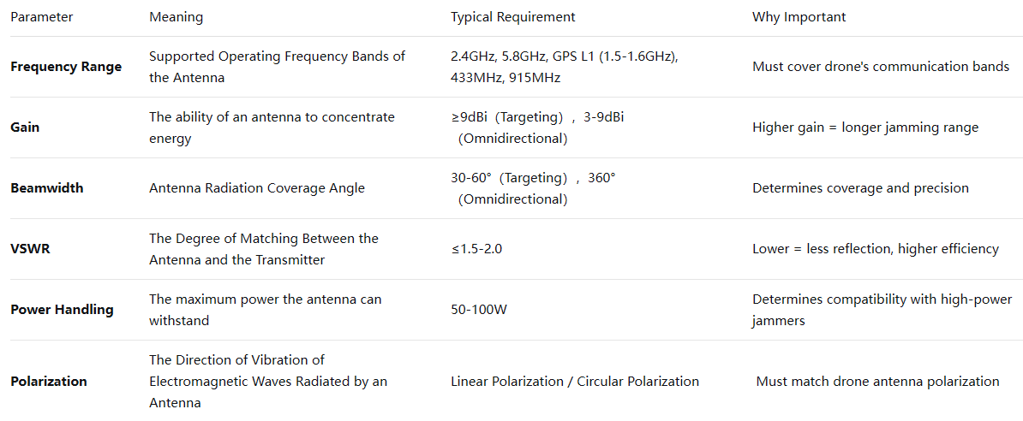
Task: Click "Lower = less reflection, higher efficiency"
Action: click(875, 249)
